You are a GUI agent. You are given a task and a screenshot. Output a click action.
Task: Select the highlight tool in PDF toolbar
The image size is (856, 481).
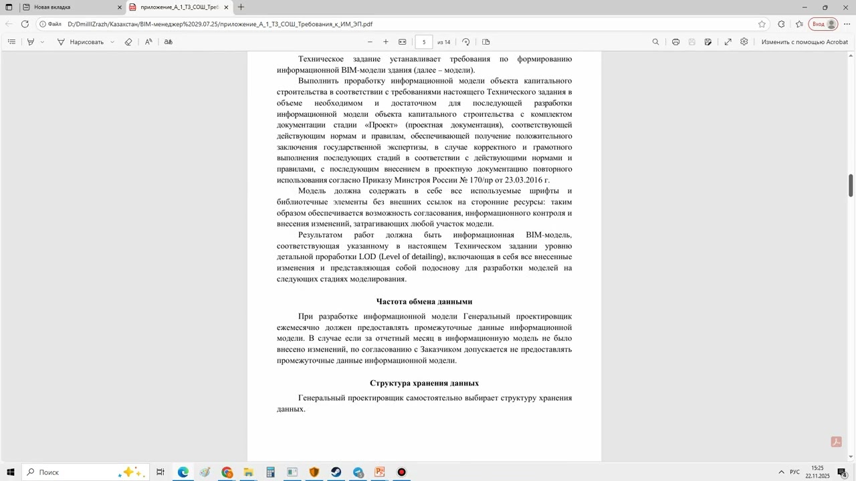[30, 41]
